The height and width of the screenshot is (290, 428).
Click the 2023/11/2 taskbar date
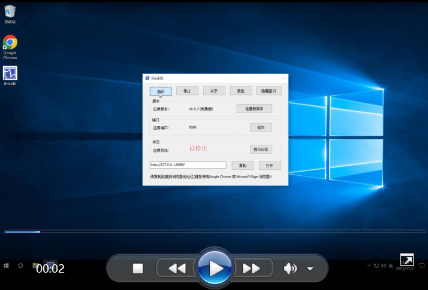point(405,268)
